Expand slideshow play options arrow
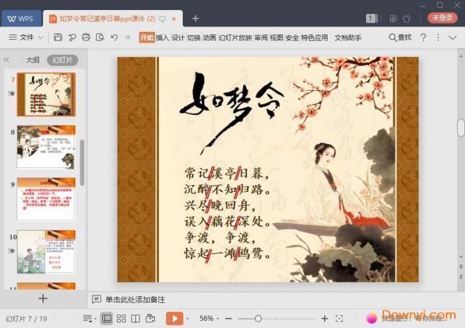 187,319
